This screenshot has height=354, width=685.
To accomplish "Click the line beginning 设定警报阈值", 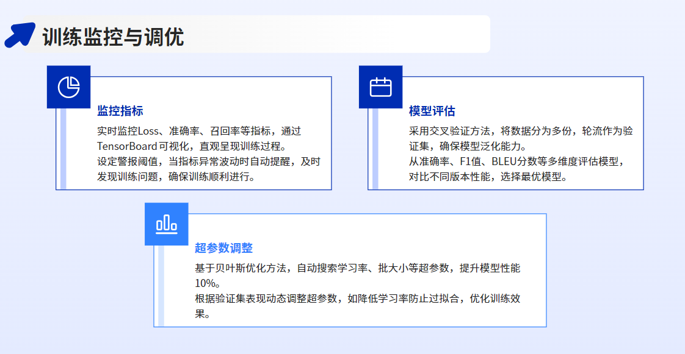I will tap(209, 161).
